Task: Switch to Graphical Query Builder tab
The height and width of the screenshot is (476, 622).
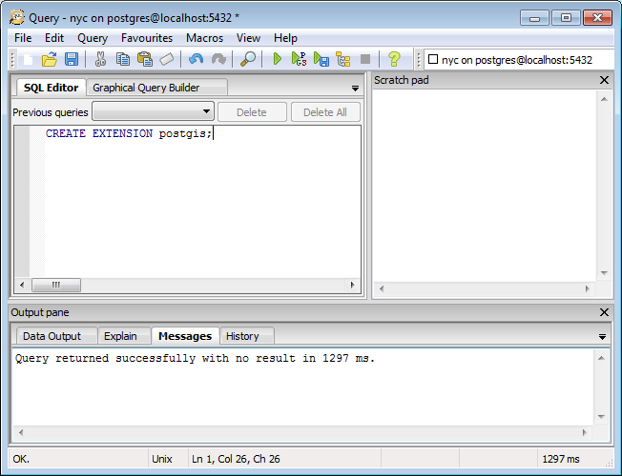Action: (146, 88)
